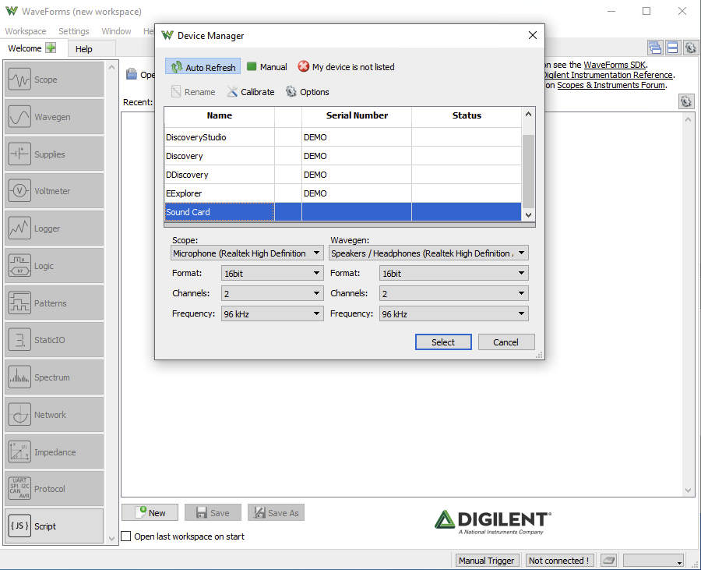Enable Manual refresh mode
This screenshot has width=701, height=570.
[x=266, y=67]
